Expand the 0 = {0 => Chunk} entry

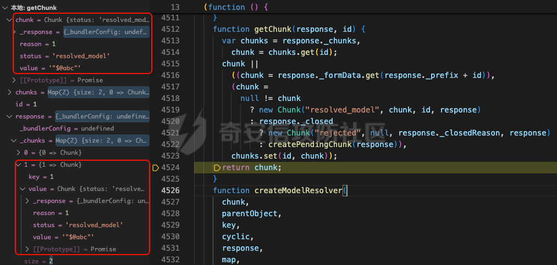coord(19,153)
